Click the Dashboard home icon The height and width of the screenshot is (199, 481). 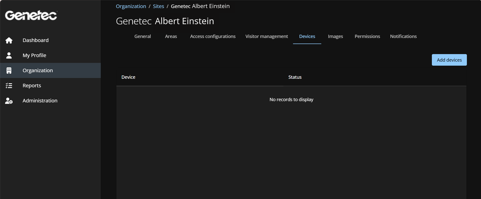tap(9, 40)
